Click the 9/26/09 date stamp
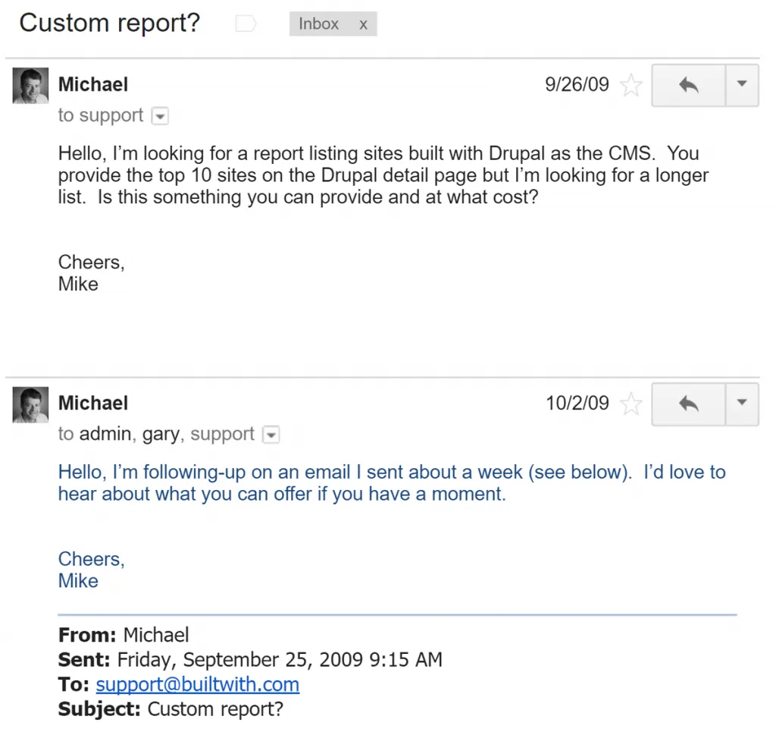This screenshot has width=776, height=729. point(577,84)
